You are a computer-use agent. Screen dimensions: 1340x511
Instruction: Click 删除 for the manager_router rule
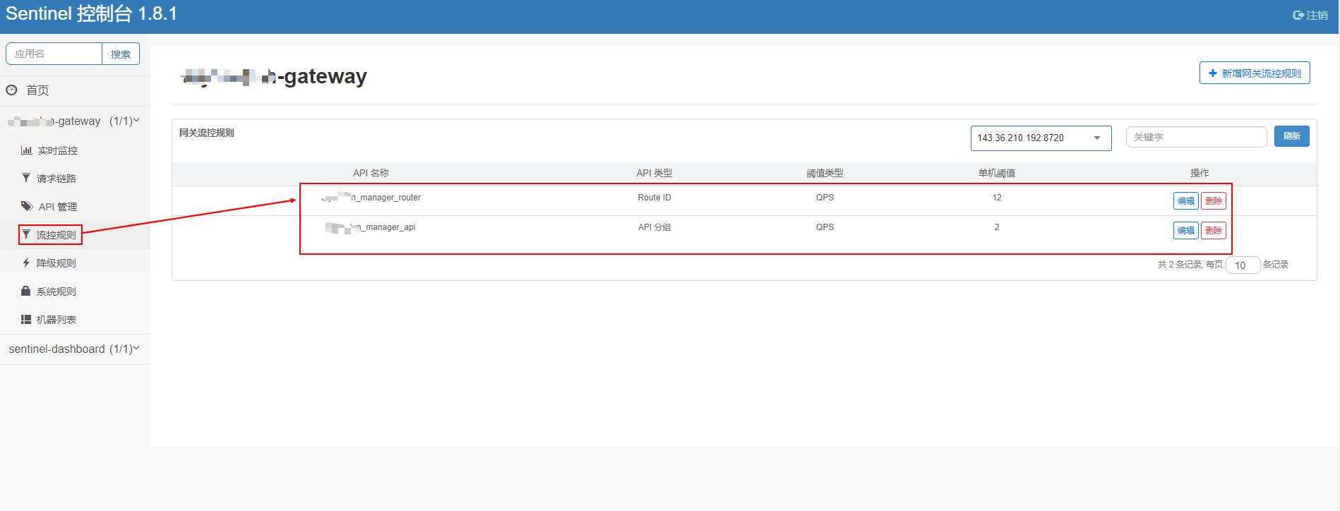pos(1213,200)
